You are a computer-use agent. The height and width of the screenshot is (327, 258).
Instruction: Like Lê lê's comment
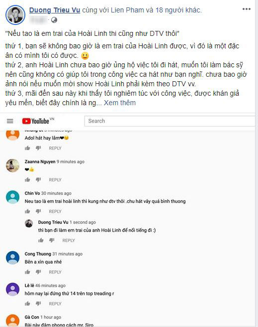(x=27, y=304)
